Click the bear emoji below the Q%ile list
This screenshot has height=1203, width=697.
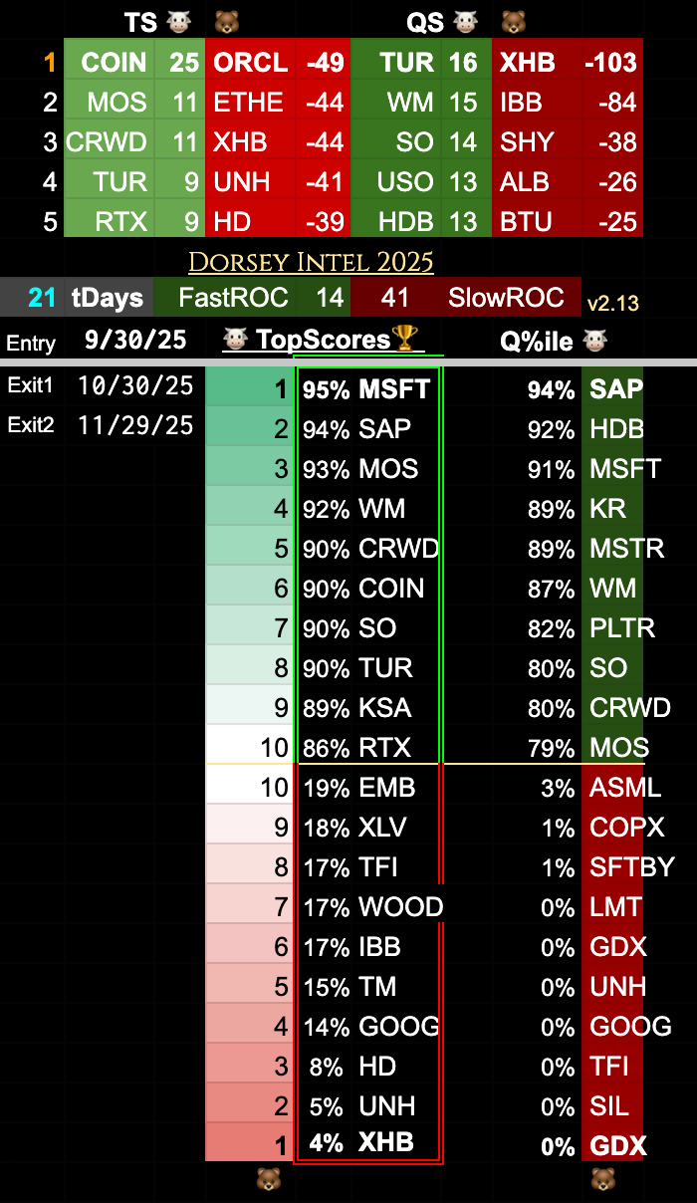603,1180
